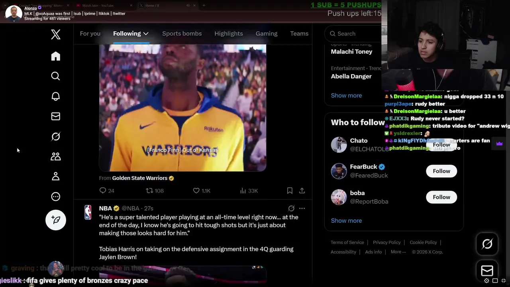This screenshot has height=287, width=510.
Task: Click the Alonzo streamer name overlay
Action: [x=30, y=8]
